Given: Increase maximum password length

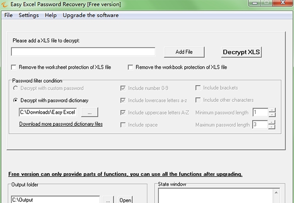Looking at the screenshot, I should [x=271, y=122].
